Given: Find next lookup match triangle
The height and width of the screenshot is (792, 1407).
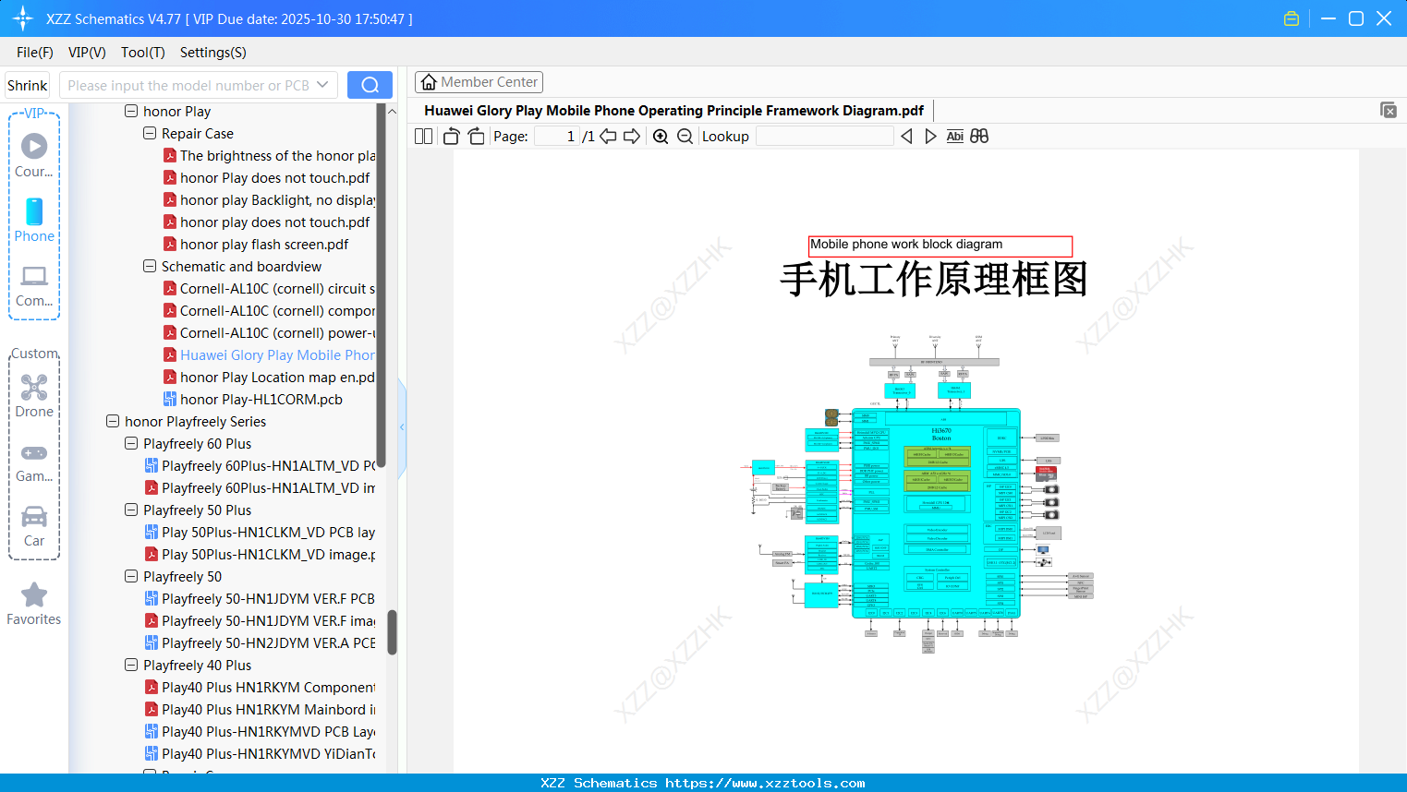Looking at the screenshot, I should coord(930,136).
